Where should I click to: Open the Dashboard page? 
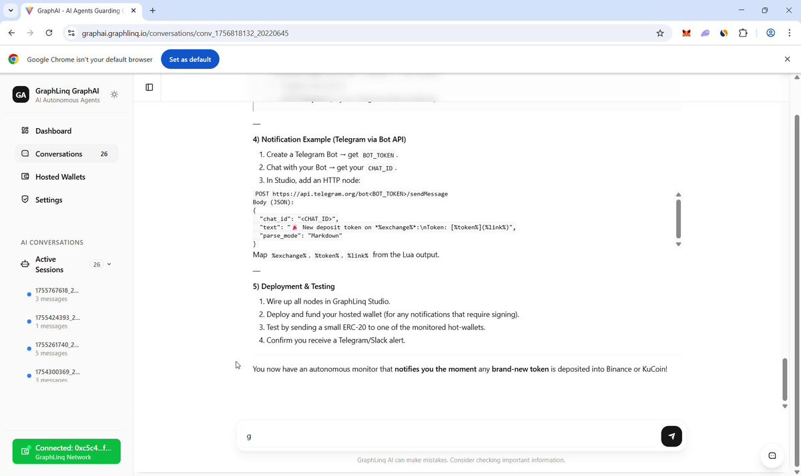[x=67, y=131]
